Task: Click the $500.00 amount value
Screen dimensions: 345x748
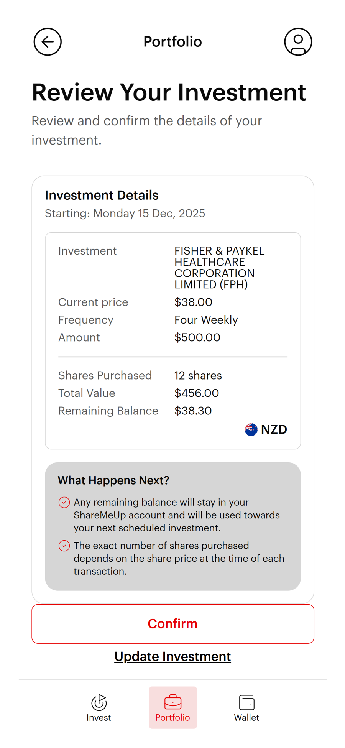Action: pos(197,337)
